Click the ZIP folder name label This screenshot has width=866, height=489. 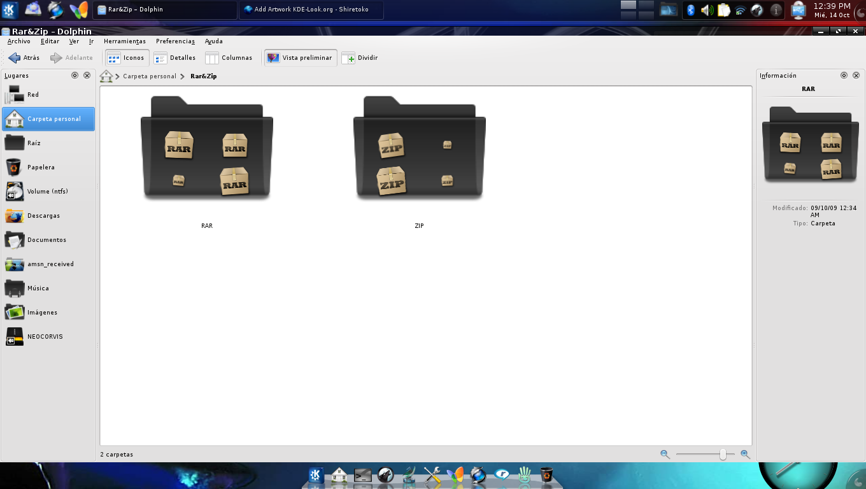[x=419, y=226]
